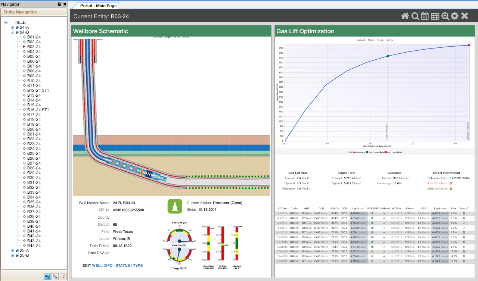The width and height of the screenshot is (478, 281).
Task: Collapse the 24-B tree node
Action: [x=12, y=32]
